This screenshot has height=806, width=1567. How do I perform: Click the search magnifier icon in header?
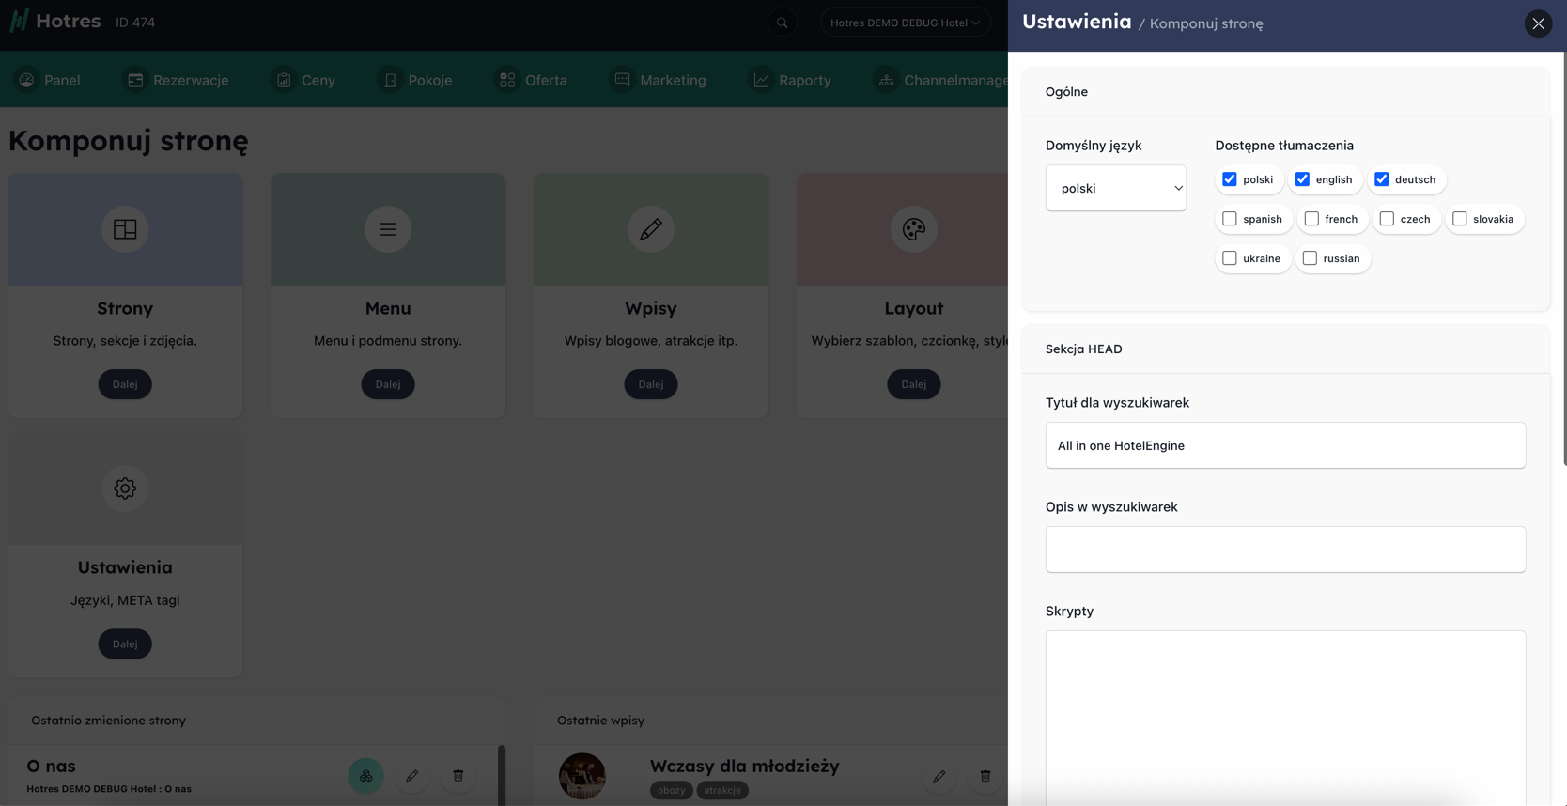[782, 23]
